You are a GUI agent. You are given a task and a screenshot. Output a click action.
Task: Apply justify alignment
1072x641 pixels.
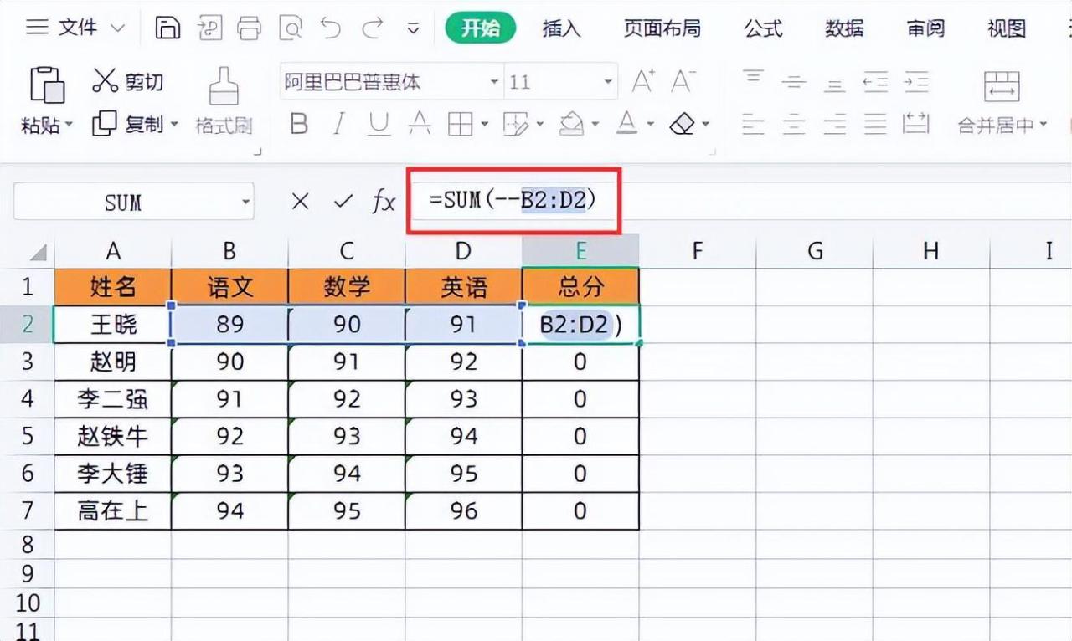[875, 125]
